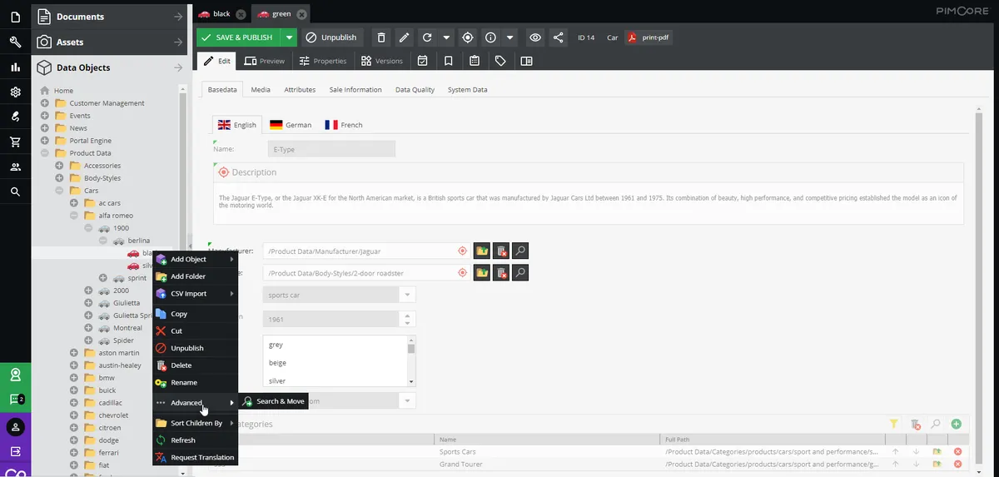Select the German language tab

291,125
